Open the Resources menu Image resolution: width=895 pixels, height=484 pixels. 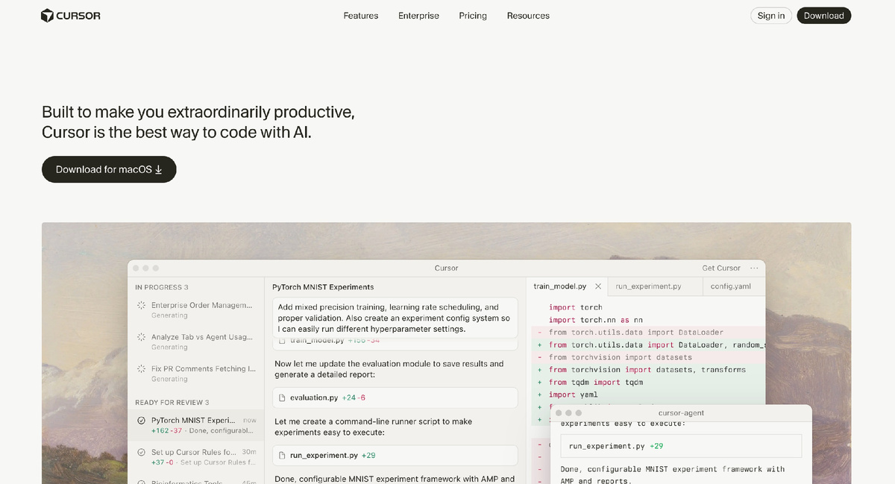coord(528,16)
